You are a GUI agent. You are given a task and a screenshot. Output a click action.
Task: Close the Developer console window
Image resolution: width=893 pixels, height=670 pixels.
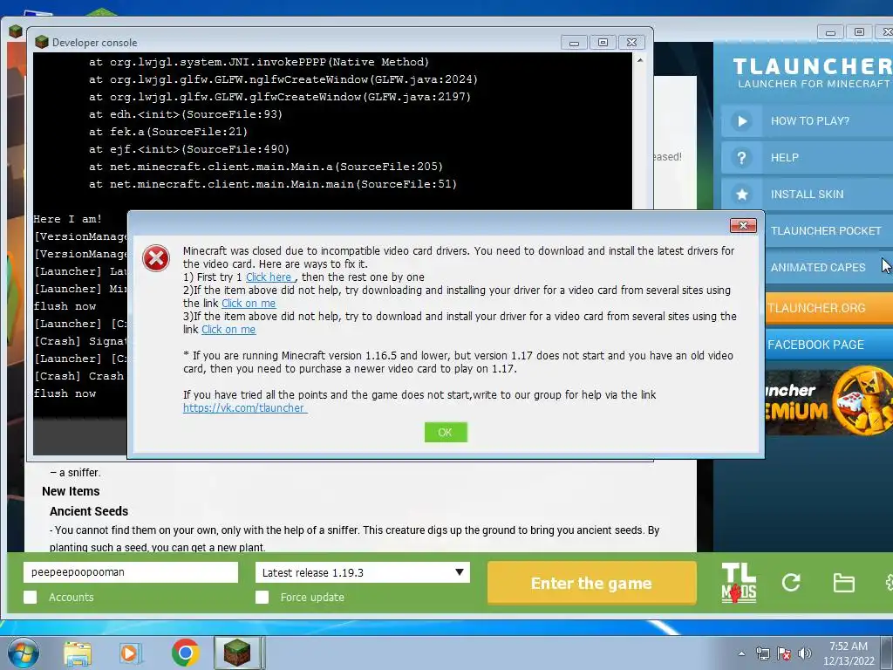[x=631, y=43]
